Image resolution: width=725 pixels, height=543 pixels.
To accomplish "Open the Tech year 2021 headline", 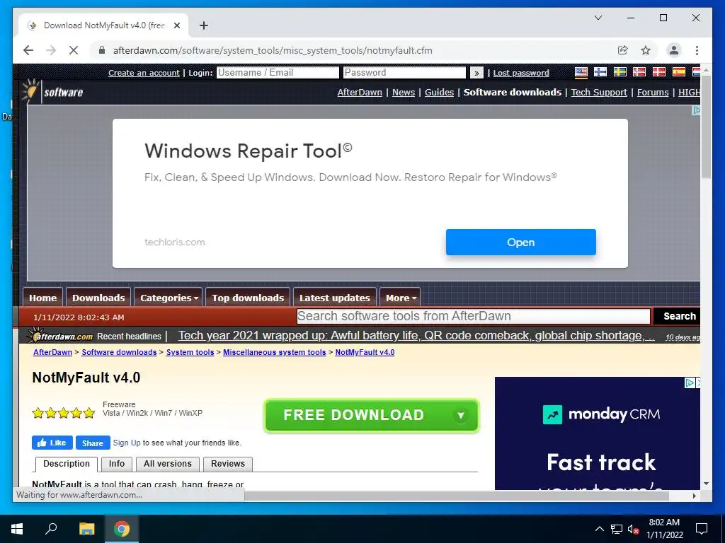I will click(x=416, y=336).
